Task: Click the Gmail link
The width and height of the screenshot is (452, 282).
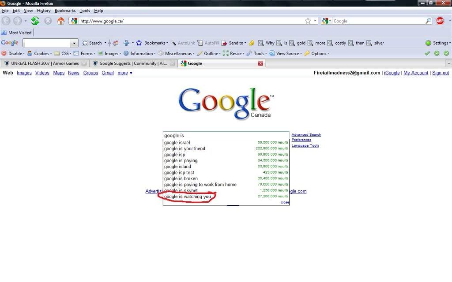Action: click(108, 73)
